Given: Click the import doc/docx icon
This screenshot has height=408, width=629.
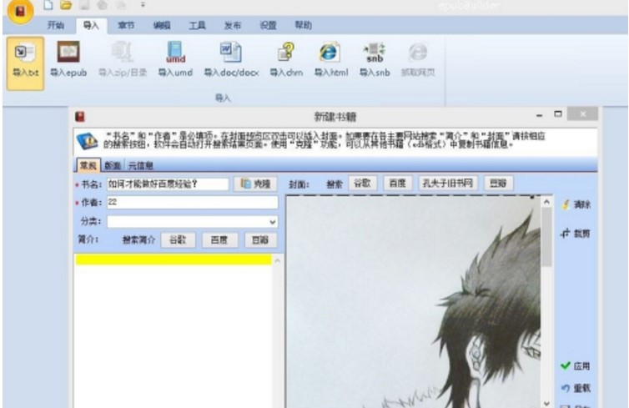Looking at the screenshot, I should pyautogui.click(x=231, y=60).
